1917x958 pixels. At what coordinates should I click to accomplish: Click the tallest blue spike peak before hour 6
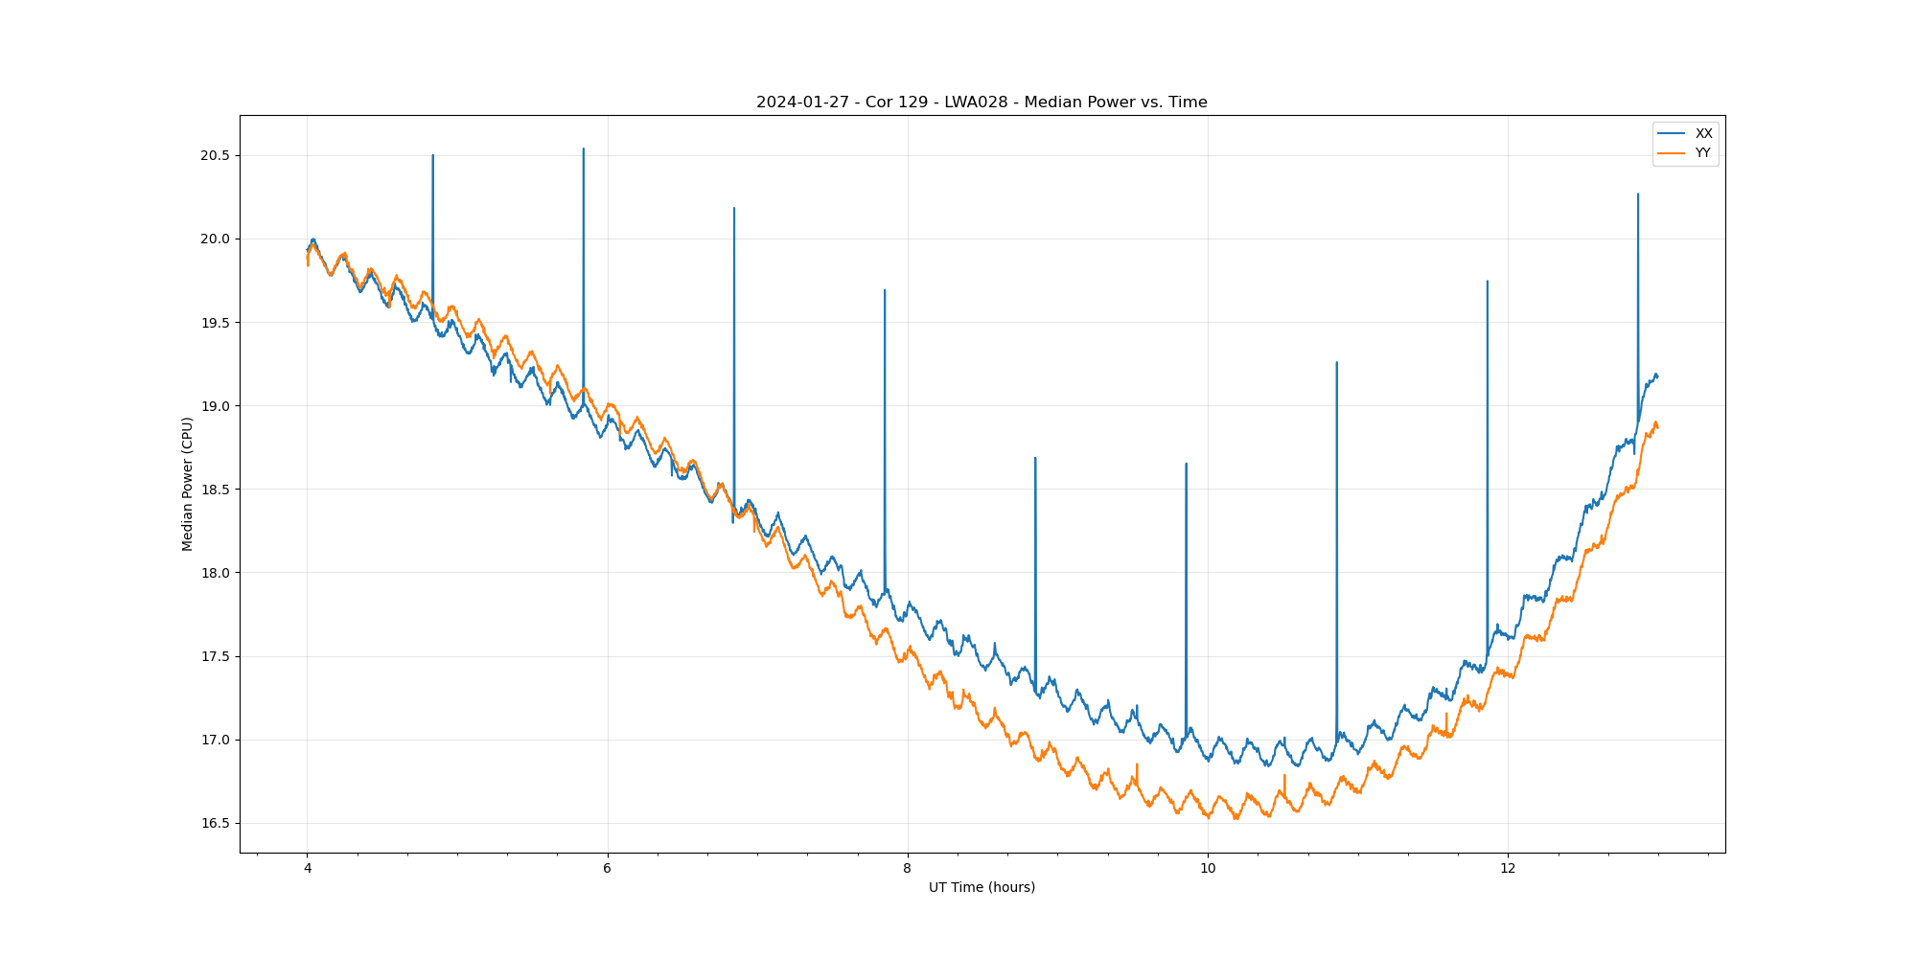(x=584, y=149)
